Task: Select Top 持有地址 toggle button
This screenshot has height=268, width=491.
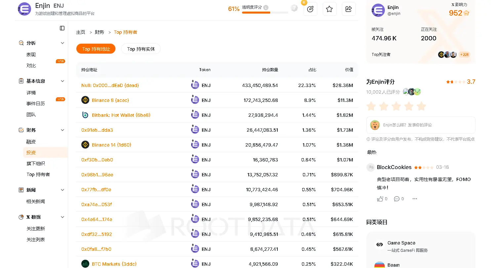Action: 96,49
